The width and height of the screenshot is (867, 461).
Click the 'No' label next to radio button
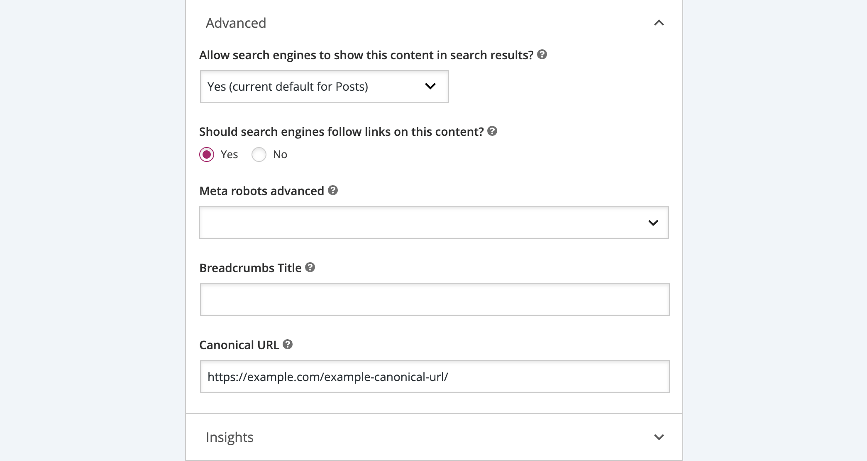(x=280, y=154)
